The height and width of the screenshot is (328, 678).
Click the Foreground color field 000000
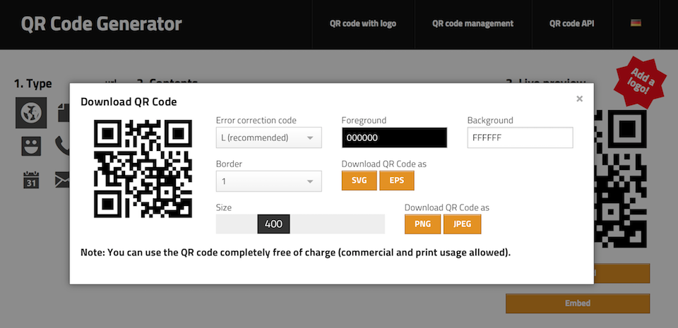(394, 138)
